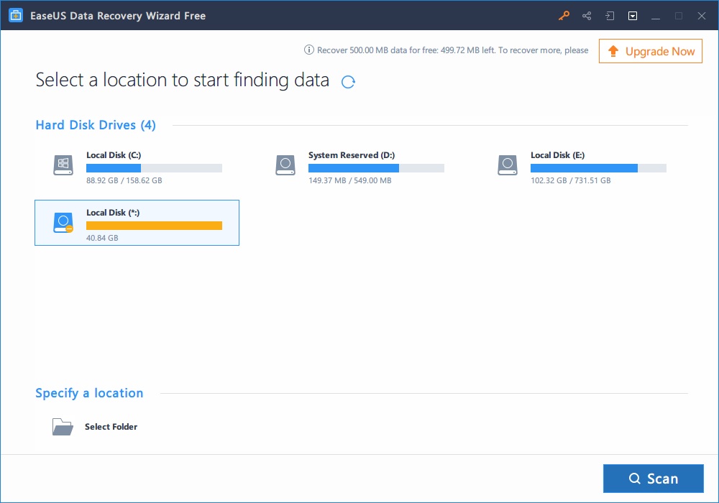
Task: Open the license key activation icon
Action: tap(564, 16)
